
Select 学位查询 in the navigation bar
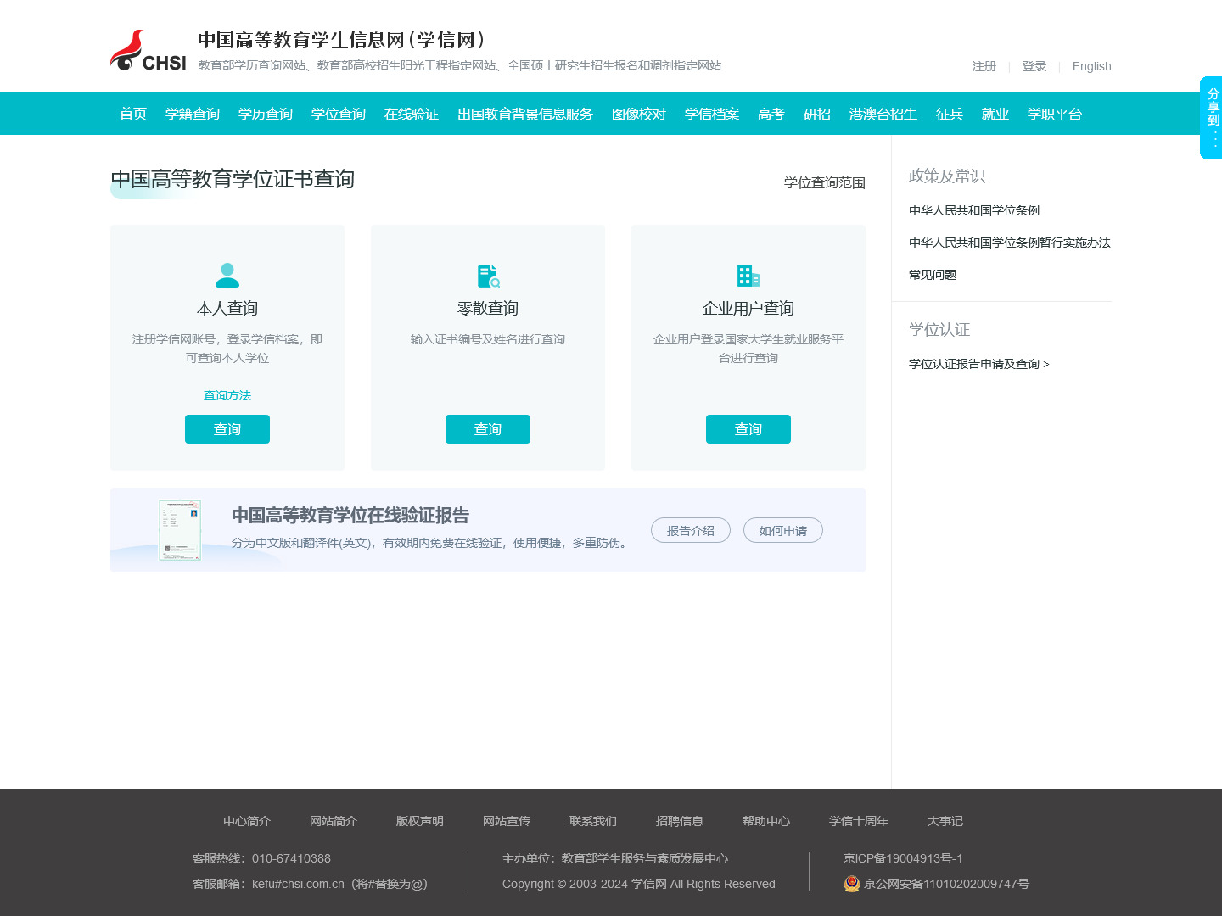coord(339,114)
